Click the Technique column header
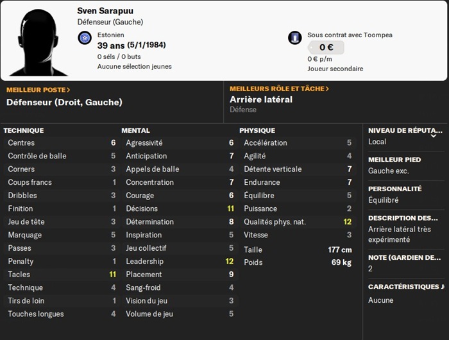The width and height of the screenshot is (449, 340). click(24, 131)
